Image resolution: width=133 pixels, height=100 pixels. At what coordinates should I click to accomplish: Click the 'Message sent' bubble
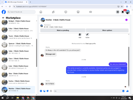51,54
